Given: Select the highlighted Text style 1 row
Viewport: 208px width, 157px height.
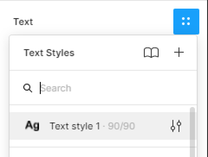Looking at the screenshot, I should point(100,126).
